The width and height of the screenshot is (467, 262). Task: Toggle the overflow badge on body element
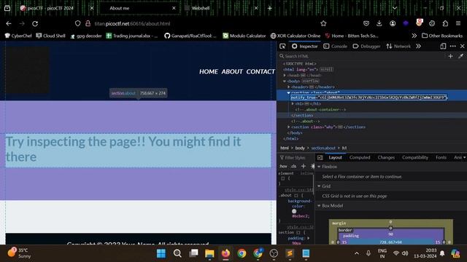point(311,81)
